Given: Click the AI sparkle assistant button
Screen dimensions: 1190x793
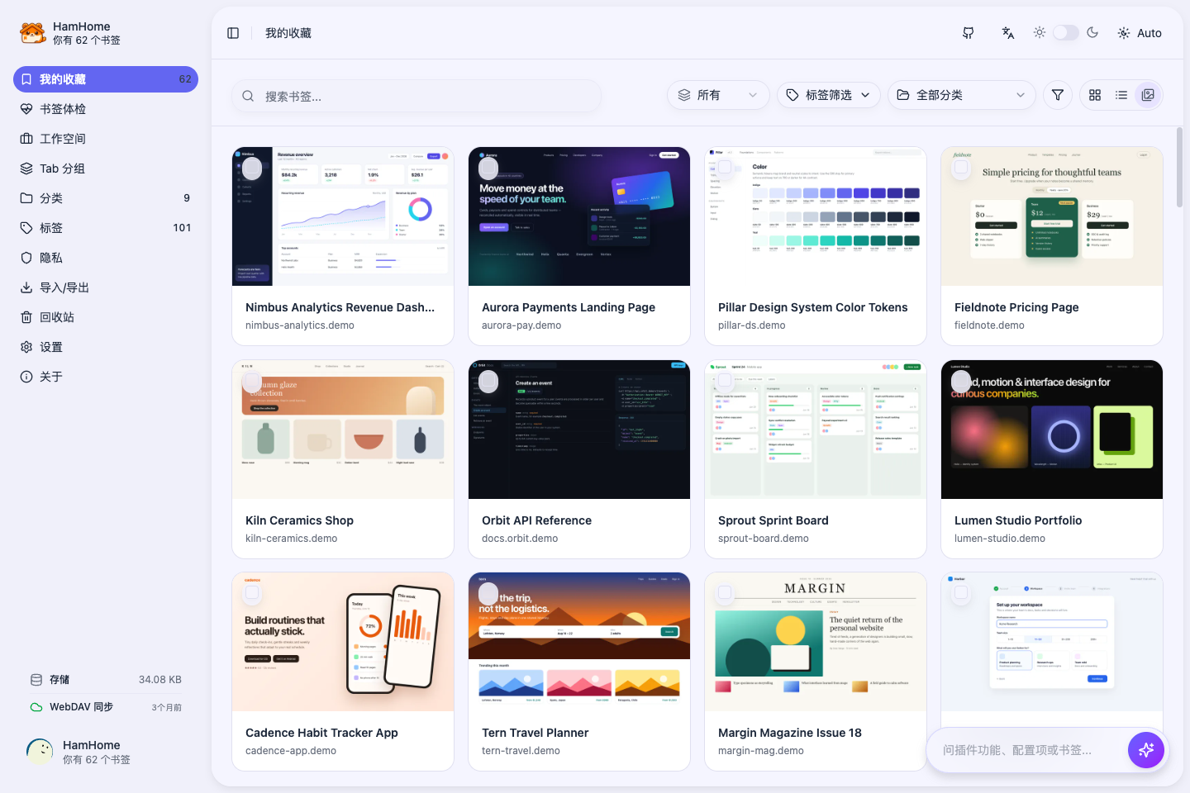Looking at the screenshot, I should click(1146, 750).
